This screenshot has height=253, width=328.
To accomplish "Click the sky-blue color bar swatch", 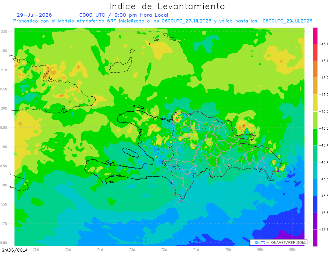I will pos(315,187).
